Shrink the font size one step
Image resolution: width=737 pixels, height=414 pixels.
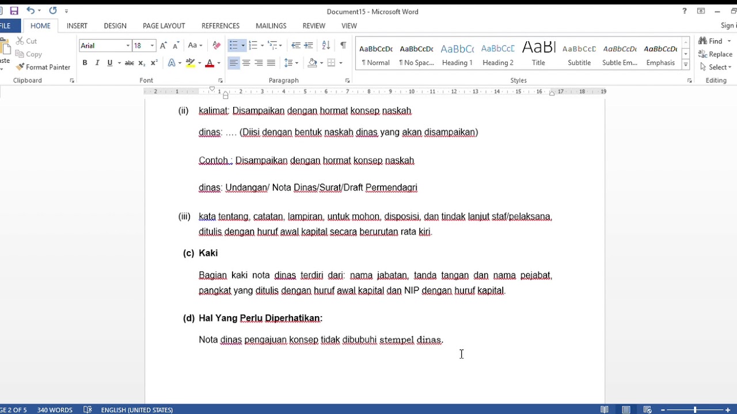[176, 45]
